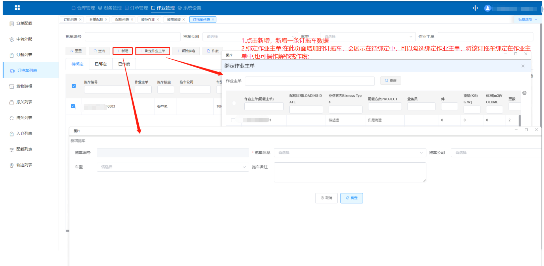
Task: Click the disabled 拖车编号 field in form
Action: [x=173, y=153]
